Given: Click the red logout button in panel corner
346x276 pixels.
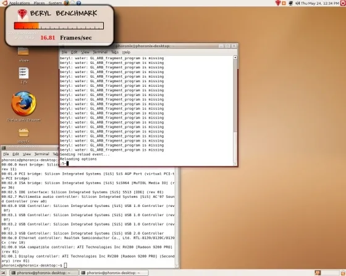Looking at the screenshot, I should click(343, 3).
